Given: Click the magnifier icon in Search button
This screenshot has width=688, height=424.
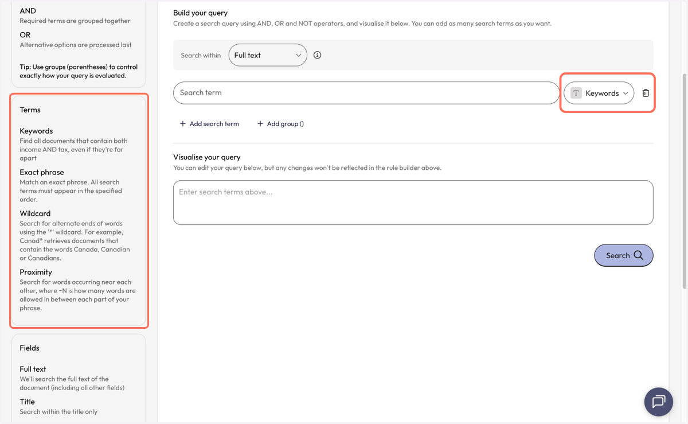Looking at the screenshot, I should coord(639,255).
